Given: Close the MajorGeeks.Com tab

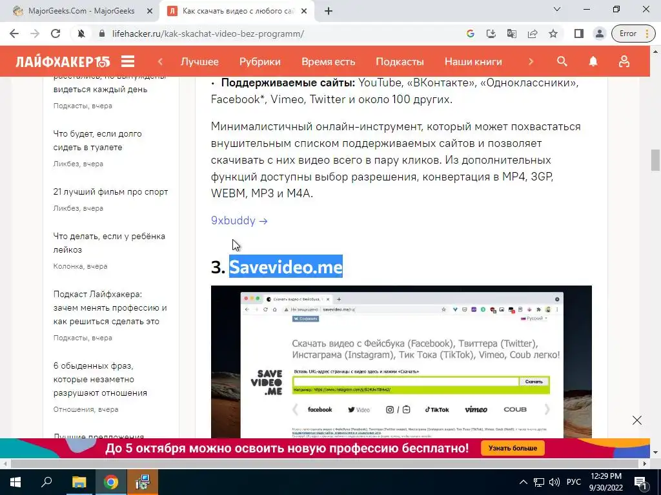Looking at the screenshot, I should pyautogui.click(x=149, y=12).
